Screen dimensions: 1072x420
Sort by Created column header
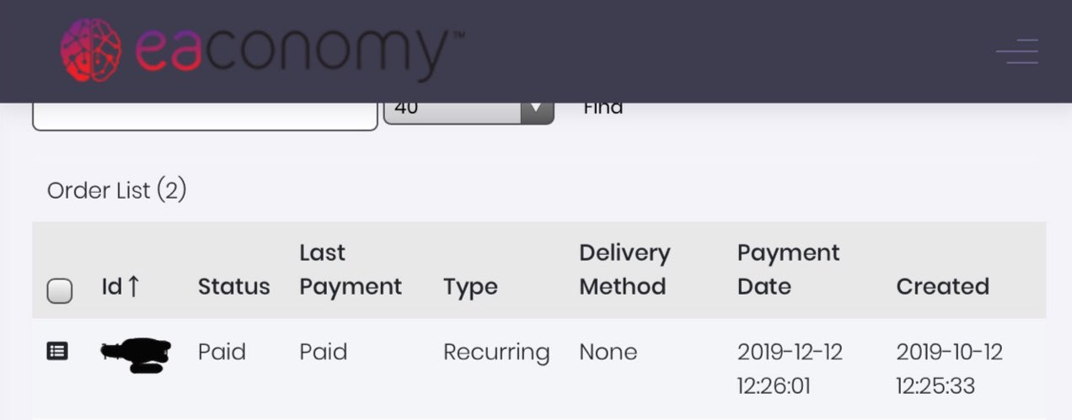(x=942, y=286)
